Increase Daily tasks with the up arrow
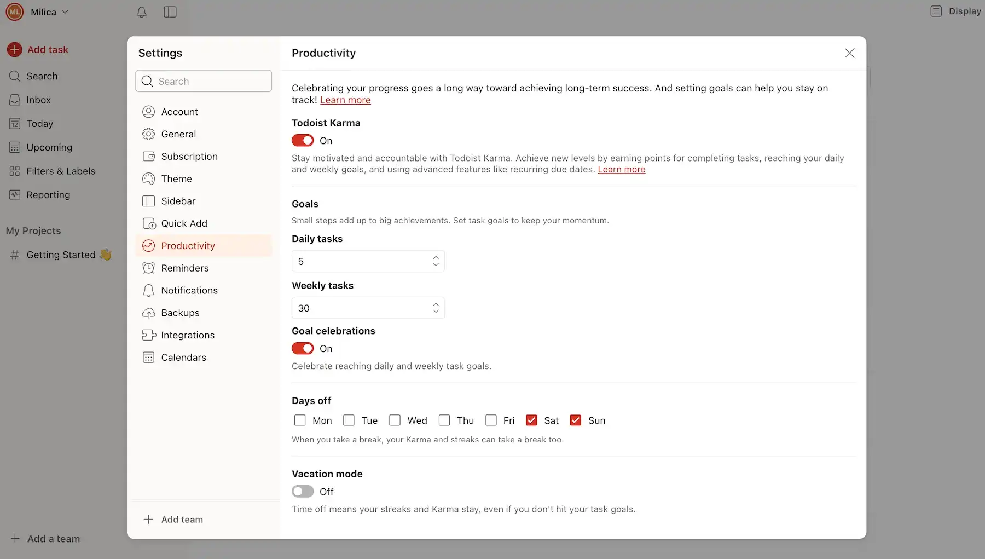Image resolution: width=985 pixels, height=559 pixels. coord(436,257)
